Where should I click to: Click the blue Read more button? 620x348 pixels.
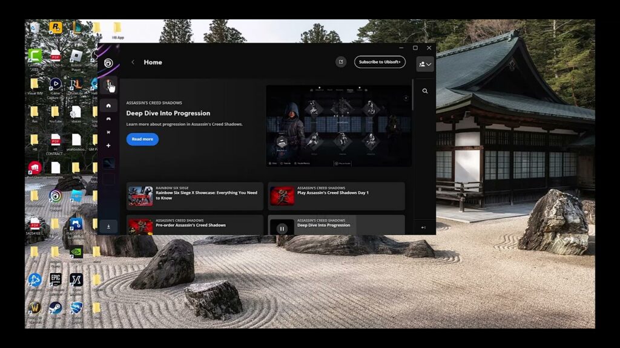coord(142,140)
